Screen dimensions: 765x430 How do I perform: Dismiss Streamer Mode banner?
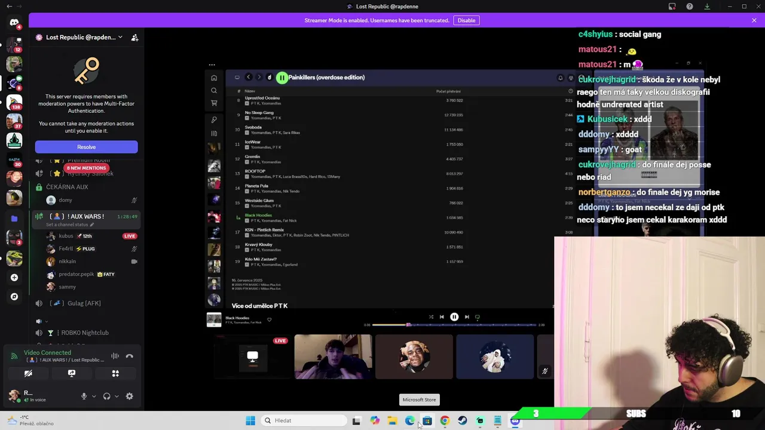[x=754, y=20]
